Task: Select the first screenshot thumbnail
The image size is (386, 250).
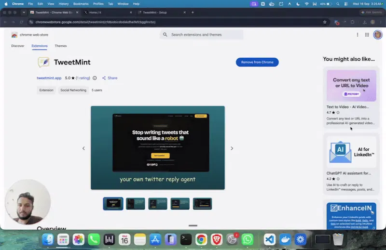Action: pyautogui.click(x=113, y=204)
